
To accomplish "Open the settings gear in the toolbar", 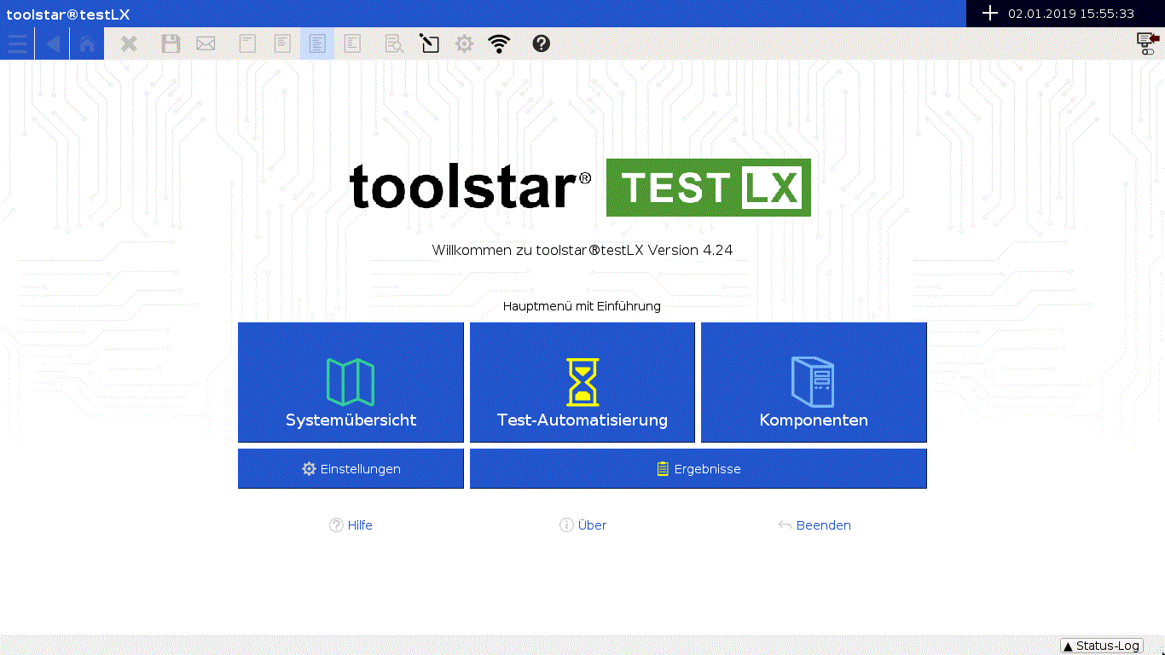I will 464,43.
